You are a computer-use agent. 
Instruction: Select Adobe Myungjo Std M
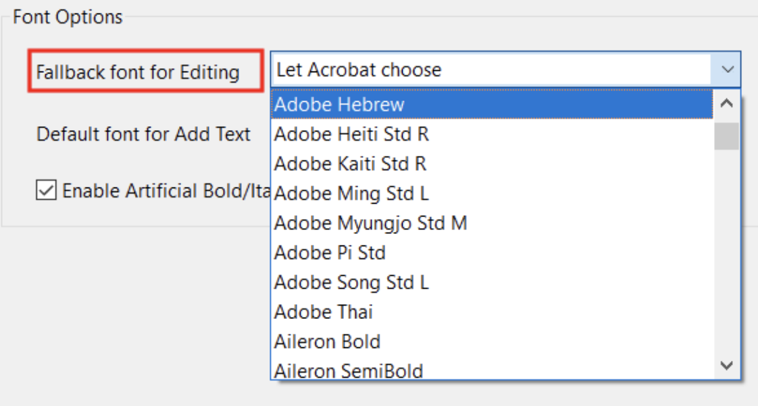point(370,223)
